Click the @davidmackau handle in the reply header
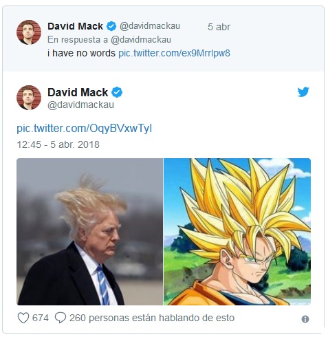Screen dimensions: 328x337 point(150,26)
